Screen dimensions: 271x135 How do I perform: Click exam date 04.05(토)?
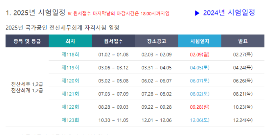(x=199, y=68)
